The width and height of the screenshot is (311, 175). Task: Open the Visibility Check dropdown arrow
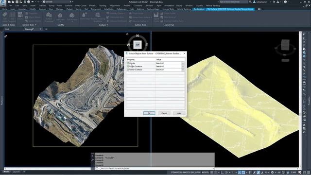coord(124,13)
